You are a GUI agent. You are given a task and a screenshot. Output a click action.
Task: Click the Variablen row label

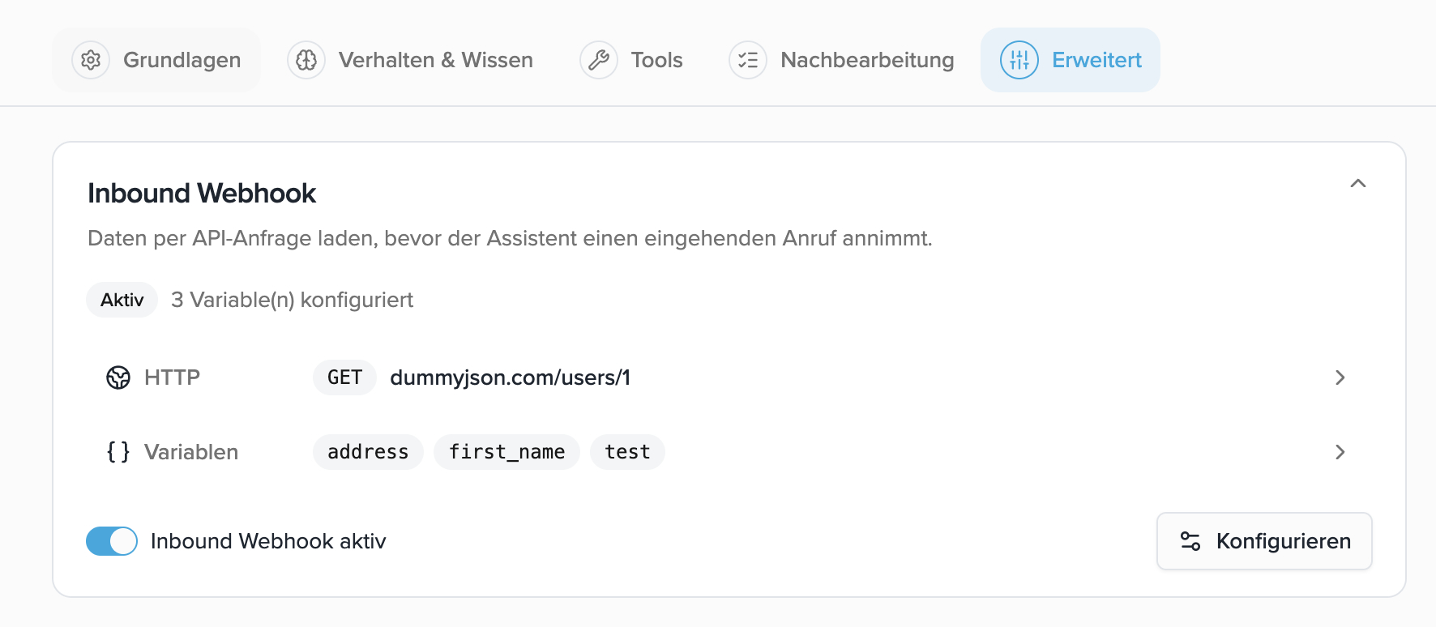tap(191, 452)
